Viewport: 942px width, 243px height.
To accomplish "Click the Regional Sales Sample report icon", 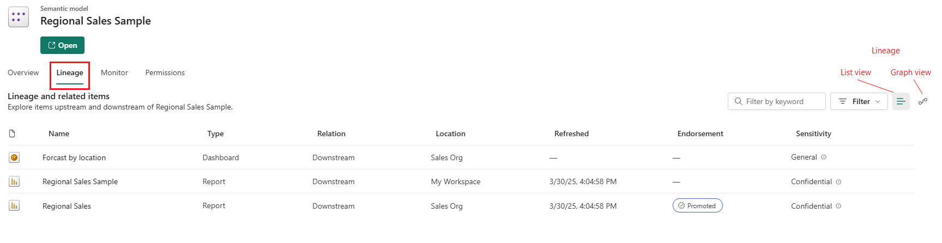I will 14,181.
